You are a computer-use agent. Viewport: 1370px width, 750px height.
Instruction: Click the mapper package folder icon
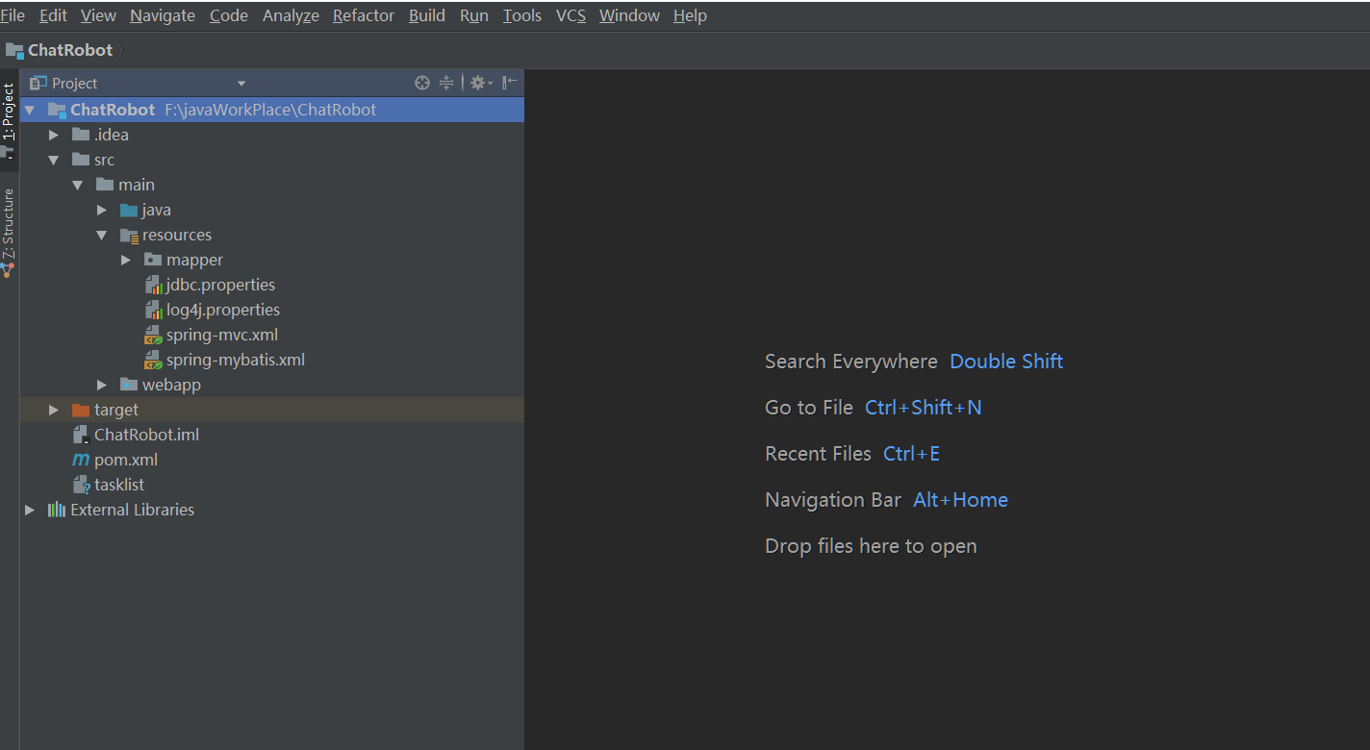[153, 260]
